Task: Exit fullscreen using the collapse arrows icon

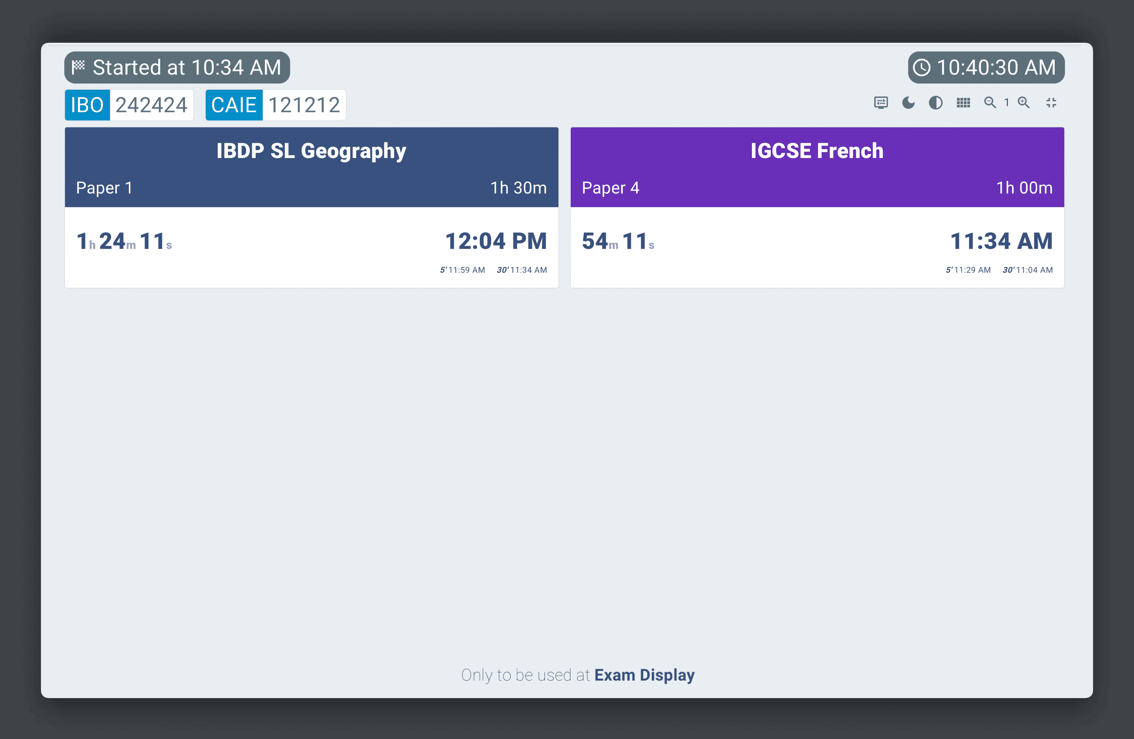Action: coord(1051,103)
